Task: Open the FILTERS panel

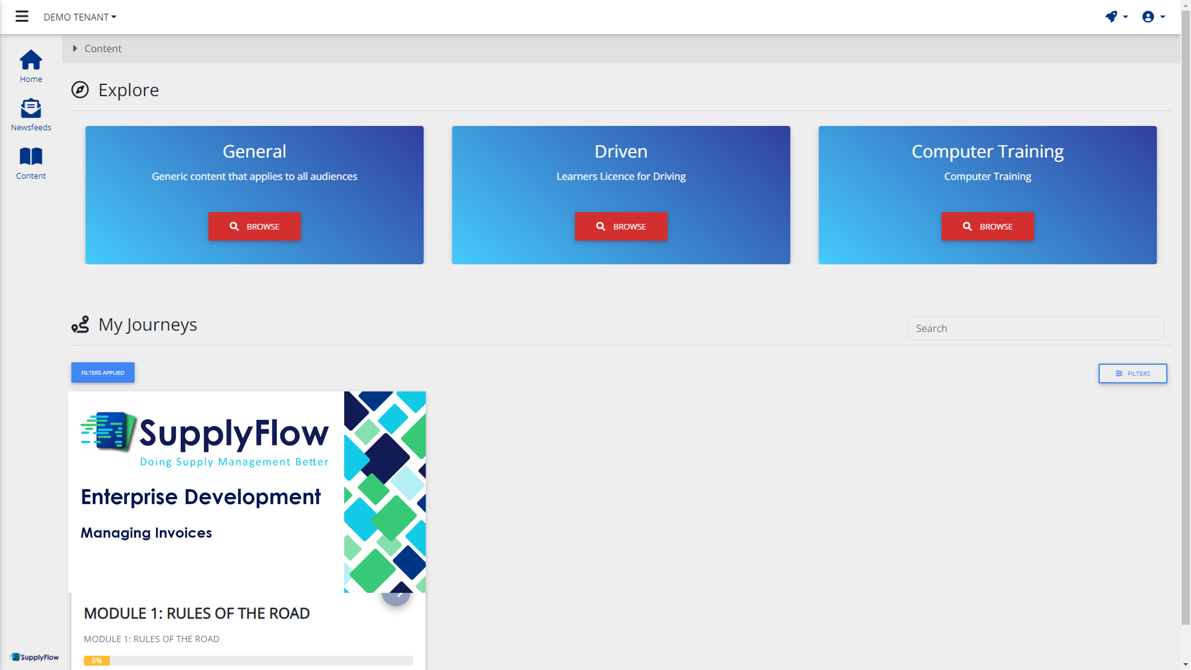Action: pyautogui.click(x=1132, y=374)
